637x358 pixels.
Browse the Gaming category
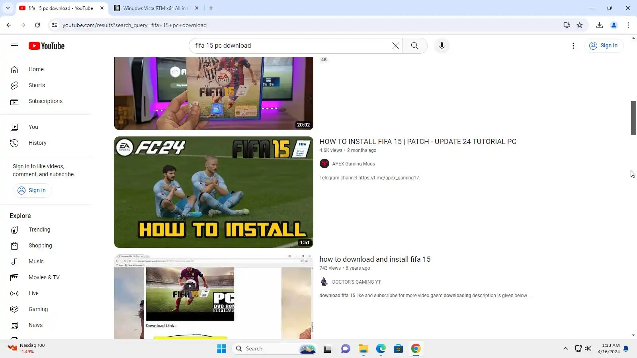[x=46, y=309]
